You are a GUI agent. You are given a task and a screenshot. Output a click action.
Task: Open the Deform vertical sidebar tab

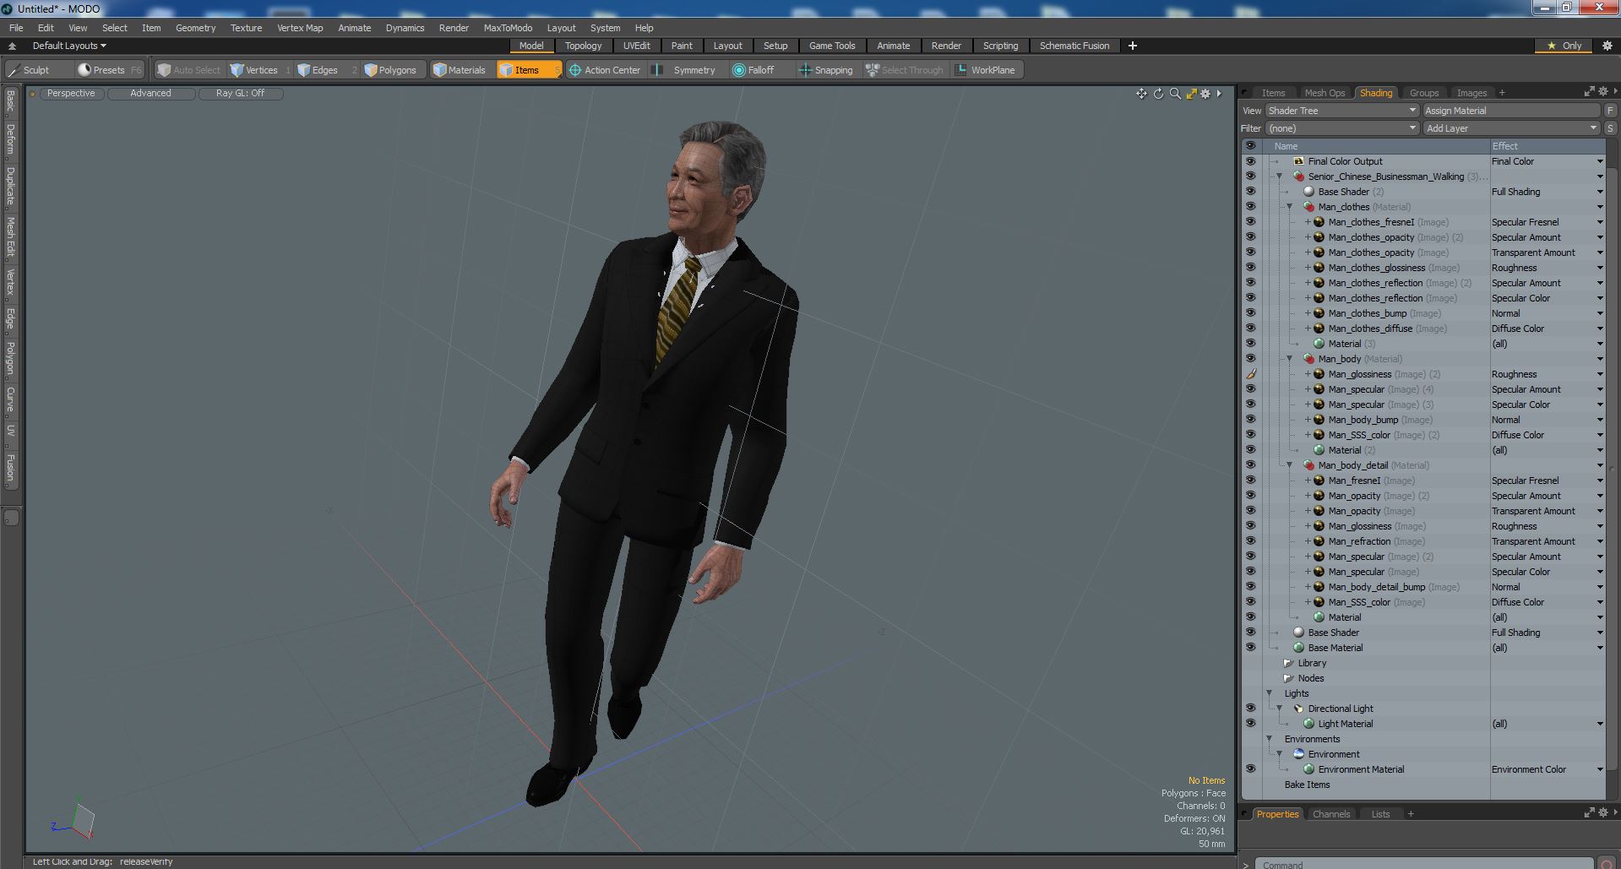pyautogui.click(x=11, y=139)
